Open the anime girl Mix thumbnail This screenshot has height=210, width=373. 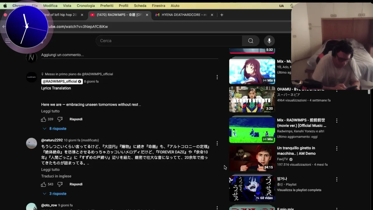[x=252, y=71]
